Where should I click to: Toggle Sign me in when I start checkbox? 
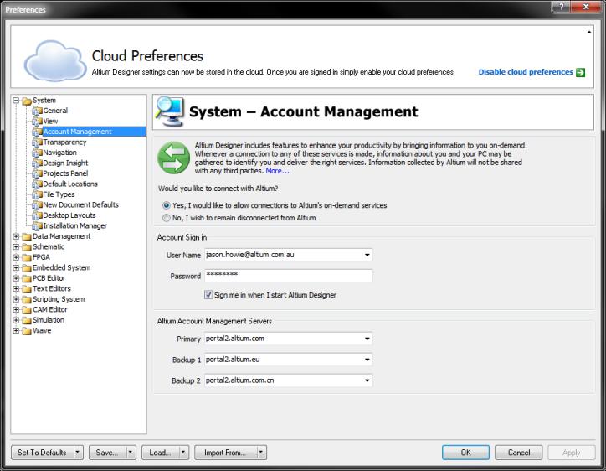tap(208, 295)
